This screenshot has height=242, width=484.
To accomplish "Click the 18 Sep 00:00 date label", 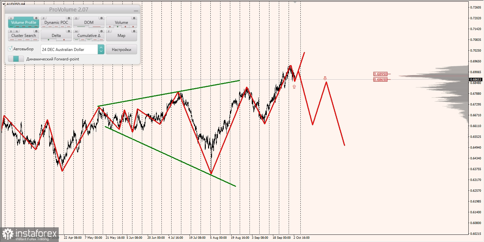I will [281, 238].
